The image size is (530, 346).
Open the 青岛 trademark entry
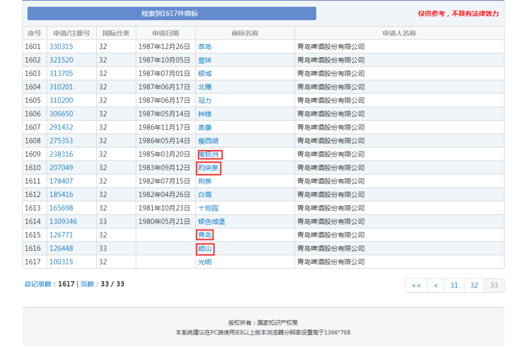205,235
